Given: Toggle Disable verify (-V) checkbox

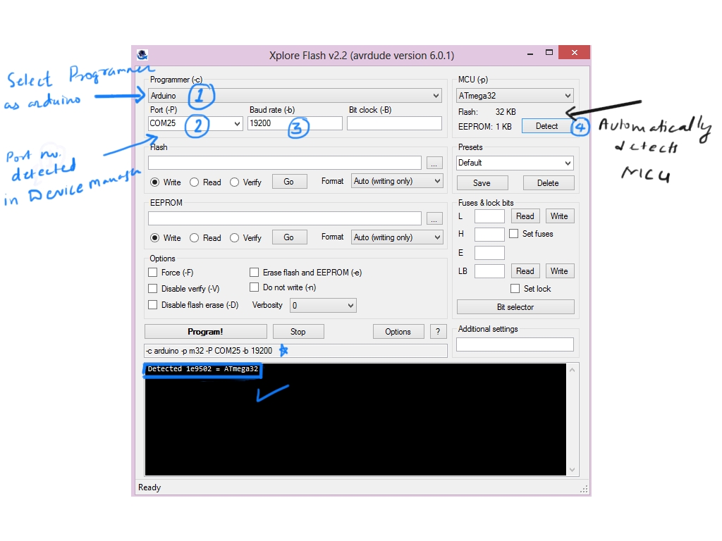Looking at the screenshot, I should click(153, 288).
